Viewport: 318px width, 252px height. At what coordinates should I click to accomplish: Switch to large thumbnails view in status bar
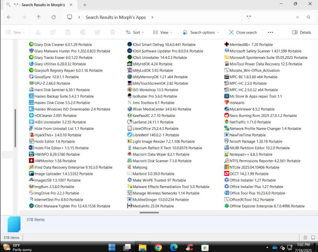click(x=313, y=237)
